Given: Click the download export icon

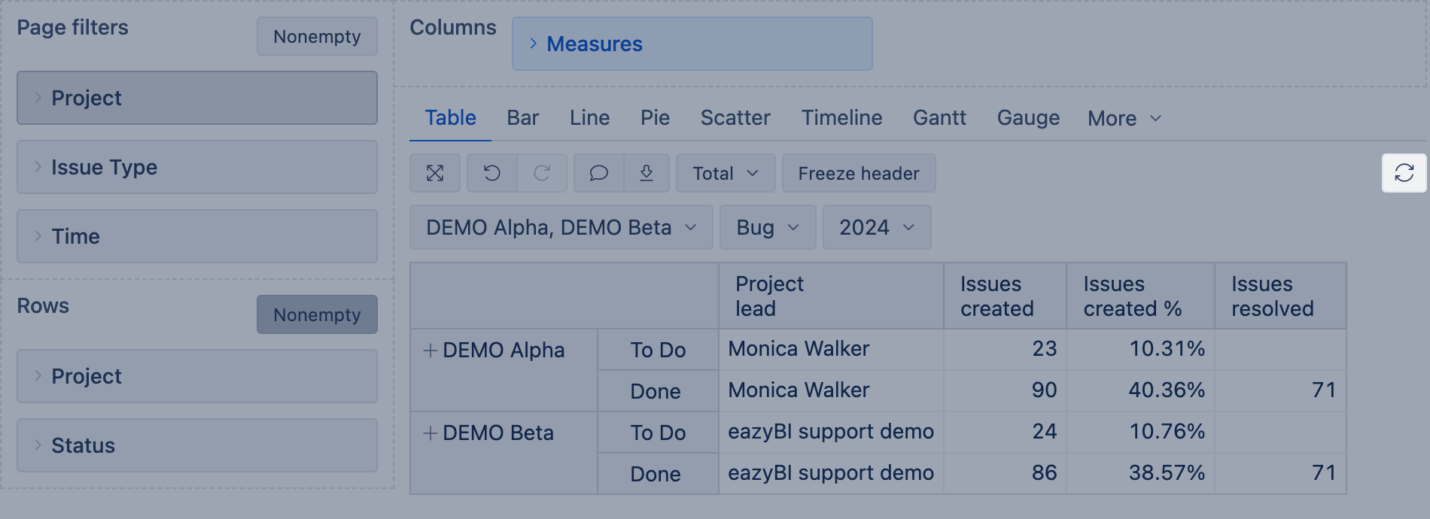Looking at the screenshot, I should pyautogui.click(x=647, y=174).
